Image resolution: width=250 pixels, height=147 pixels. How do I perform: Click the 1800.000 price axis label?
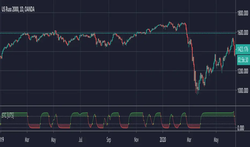pyautogui.click(x=243, y=12)
